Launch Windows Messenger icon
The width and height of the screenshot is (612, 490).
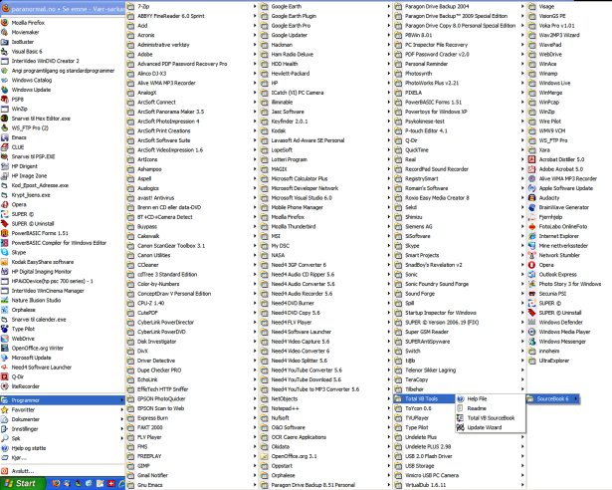pyautogui.click(x=531, y=342)
